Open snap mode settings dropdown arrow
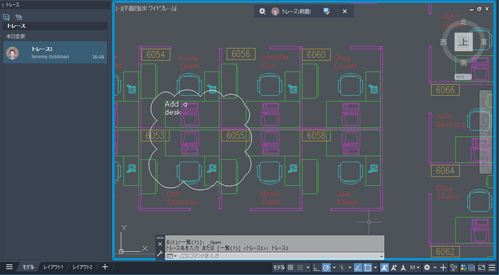This screenshot has width=499, height=275. pos(308,268)
